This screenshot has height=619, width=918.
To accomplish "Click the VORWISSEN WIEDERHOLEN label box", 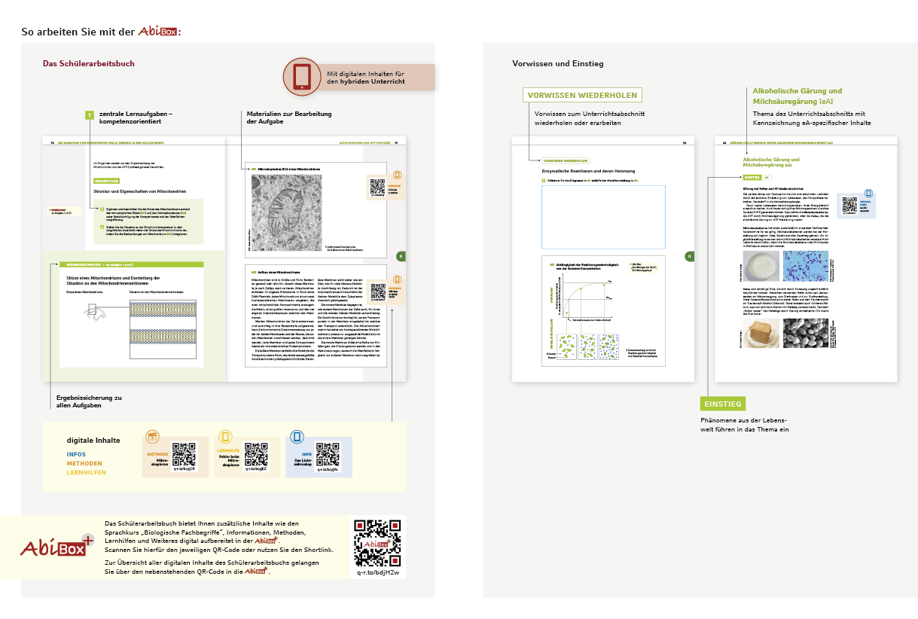I will 583,95.
